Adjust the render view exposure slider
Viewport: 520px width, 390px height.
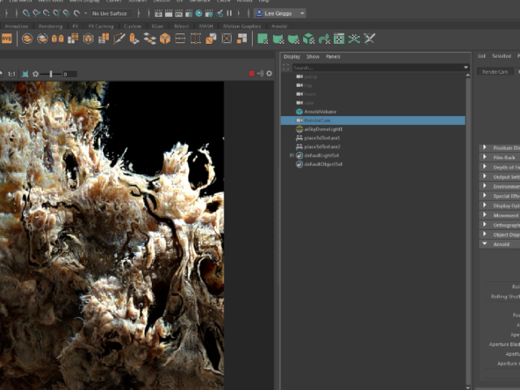(x=51, y=74)
